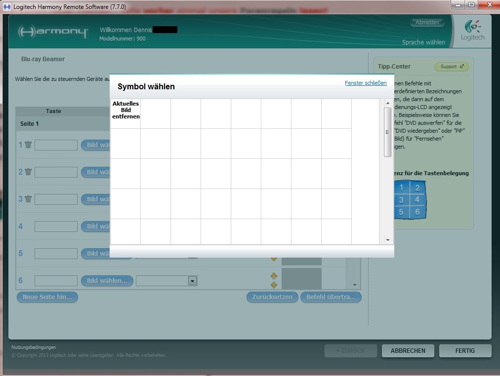Screen dimensions: 500x376
Task: Click Neue Seite hinzufügen button
Action: tap(47, 297)
